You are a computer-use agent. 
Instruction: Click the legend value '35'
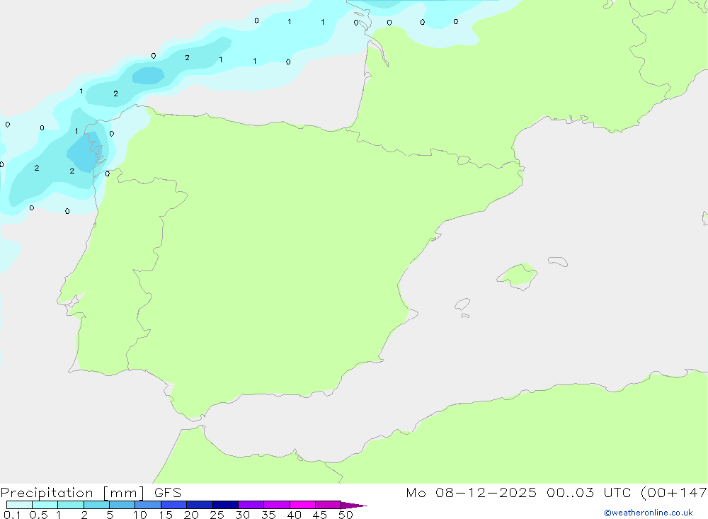coord(268,515)
